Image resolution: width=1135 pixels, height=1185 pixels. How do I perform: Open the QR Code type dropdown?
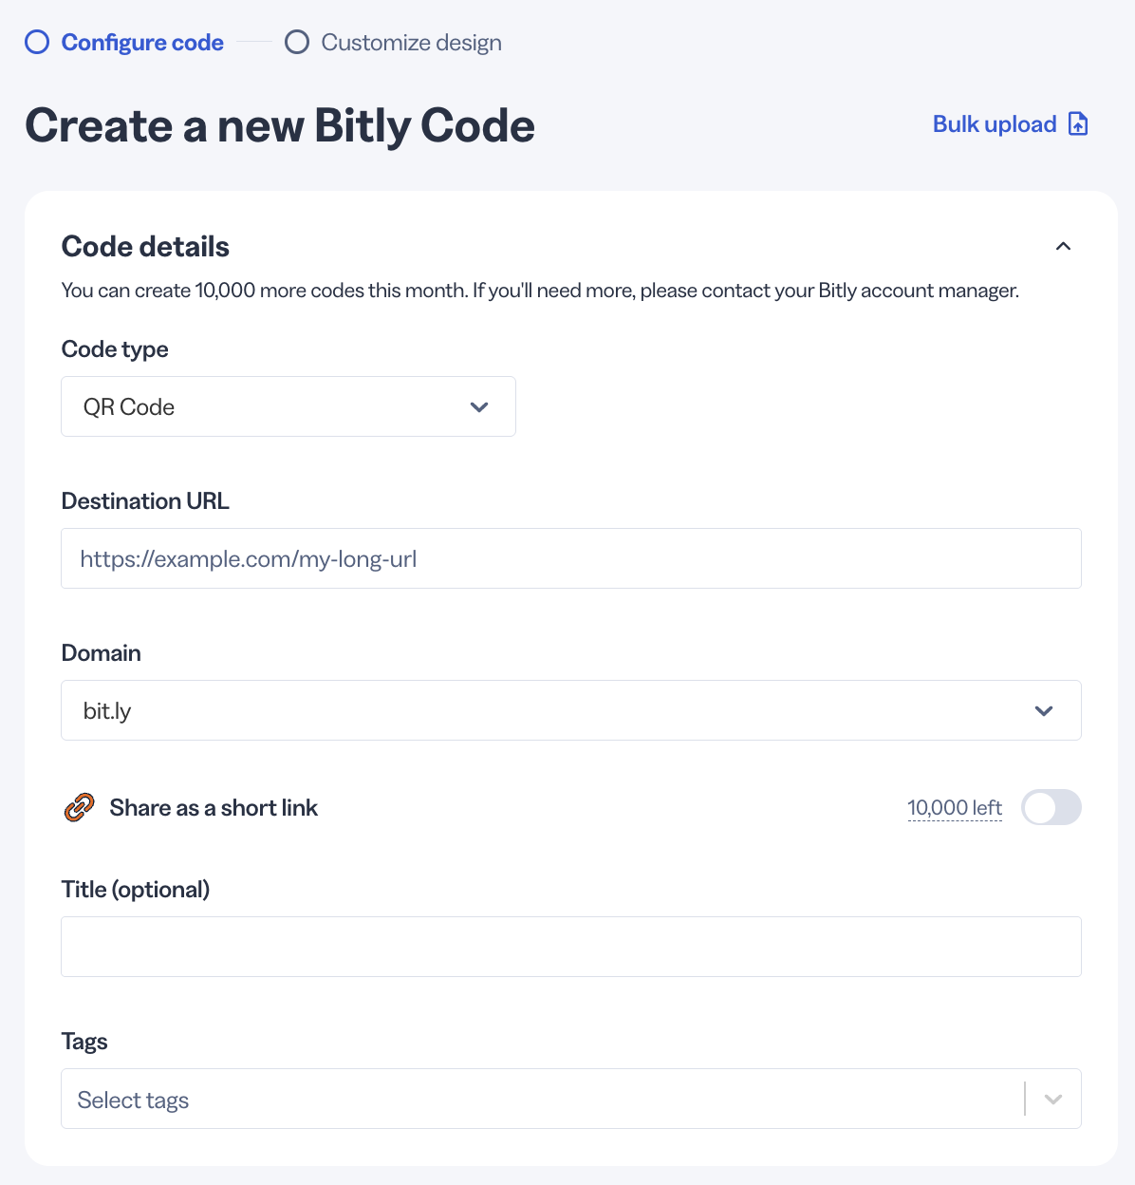(x=288, y=406)
